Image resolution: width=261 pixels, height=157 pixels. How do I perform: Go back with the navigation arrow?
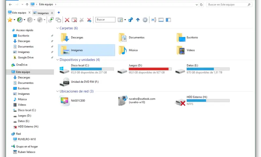[10, 4]
